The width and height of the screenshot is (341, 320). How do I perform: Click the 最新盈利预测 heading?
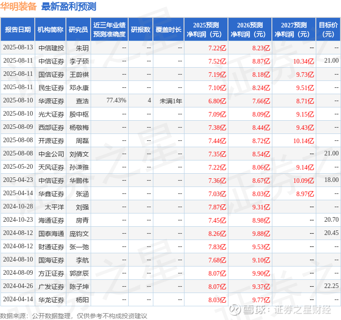69,6
